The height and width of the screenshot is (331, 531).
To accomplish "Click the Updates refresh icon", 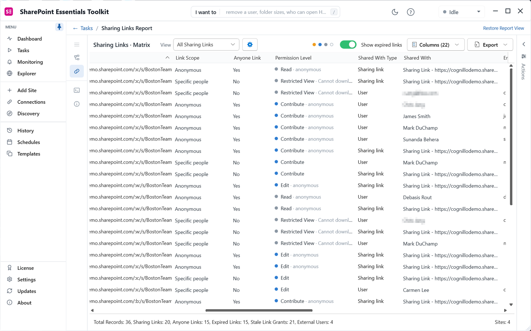I will tap(10, 291).
